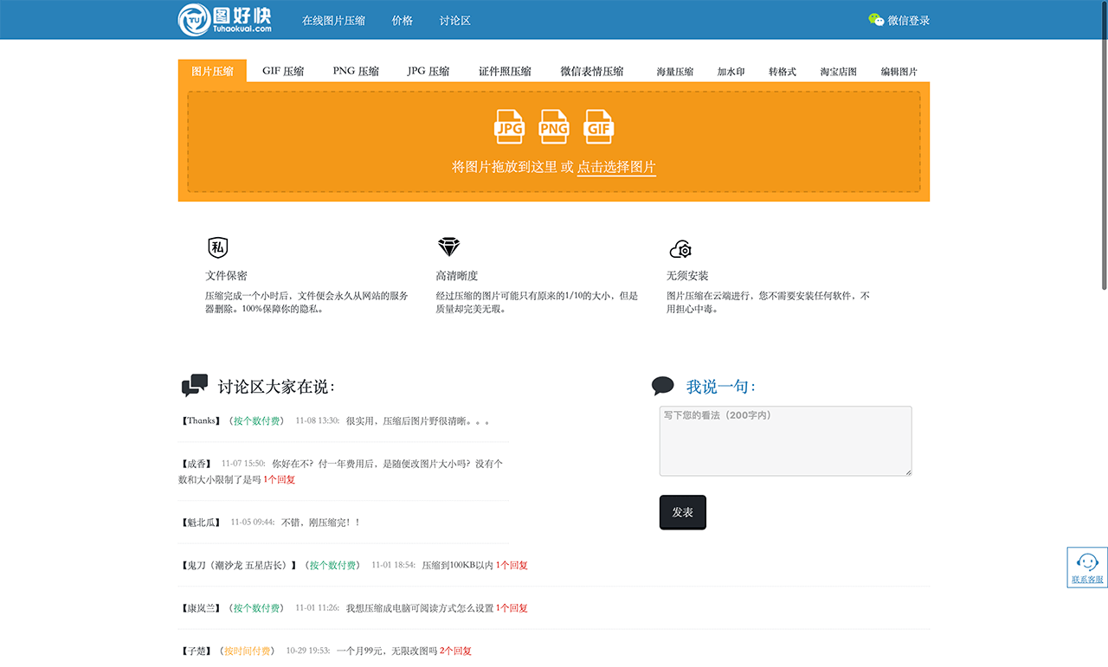Click the JPG file icon
The image size is (1108, 667).
pos(509,126)
